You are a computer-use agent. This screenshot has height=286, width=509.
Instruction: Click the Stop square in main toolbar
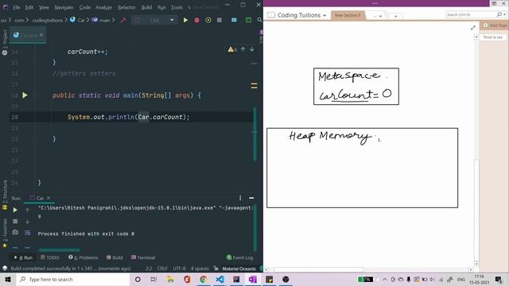tap(220, 20)
